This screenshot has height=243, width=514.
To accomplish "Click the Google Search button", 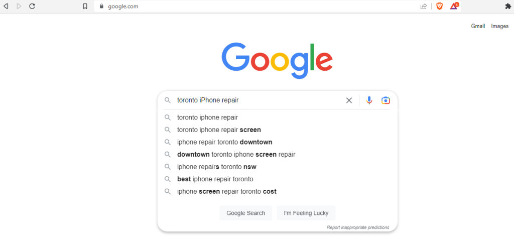I will pyautogui.click(x=246, y=213).
